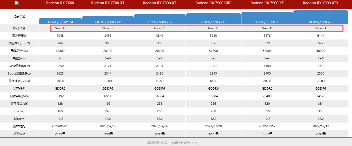Click the 43.6% performance bar

coord(60,21)
